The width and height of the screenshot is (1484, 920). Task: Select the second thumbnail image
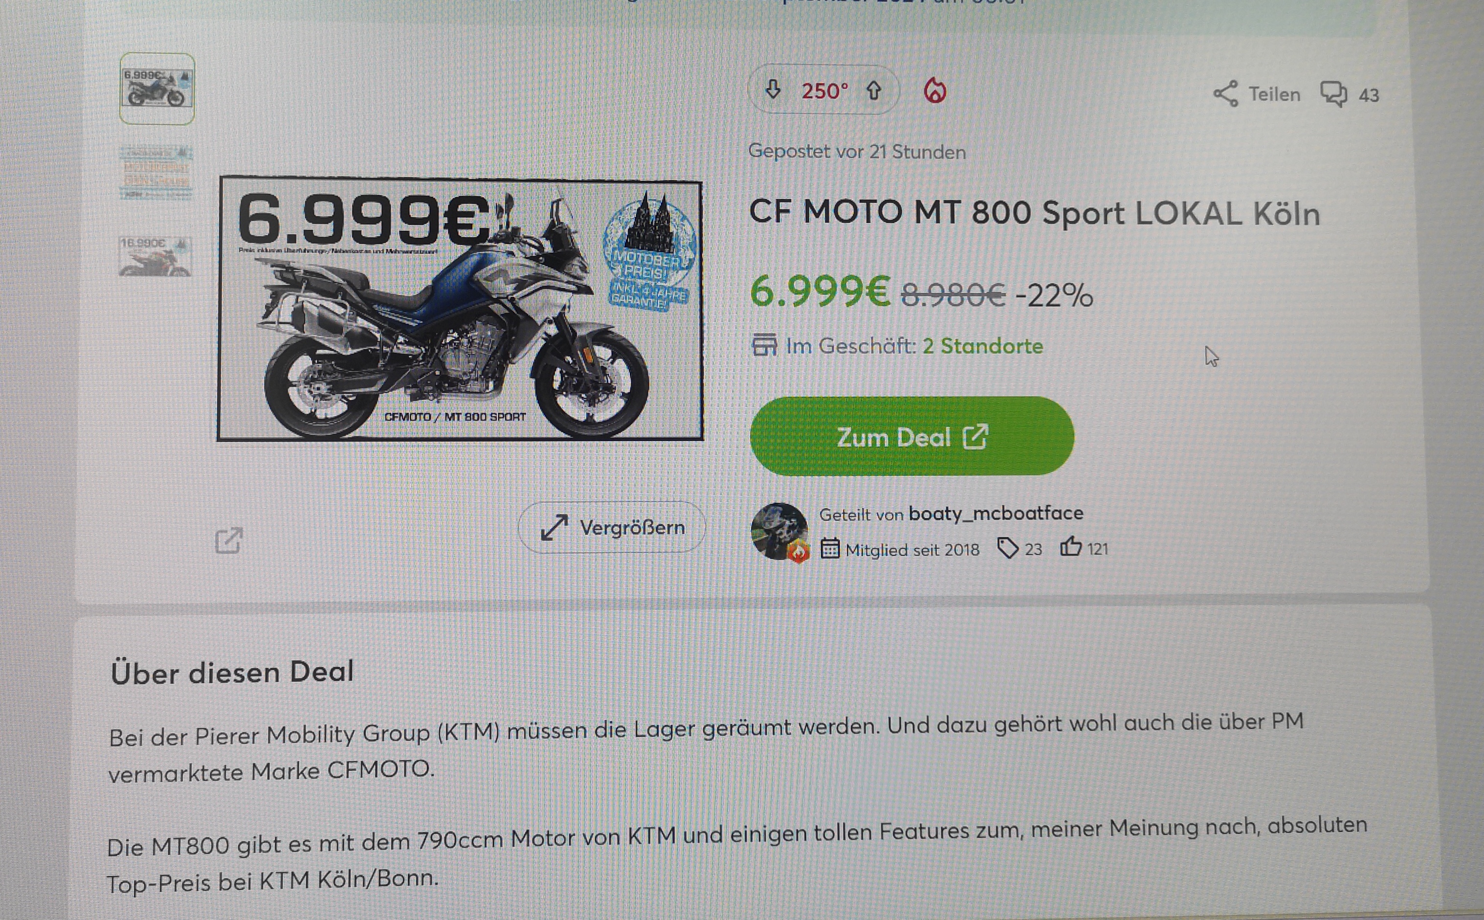point(155,172)
